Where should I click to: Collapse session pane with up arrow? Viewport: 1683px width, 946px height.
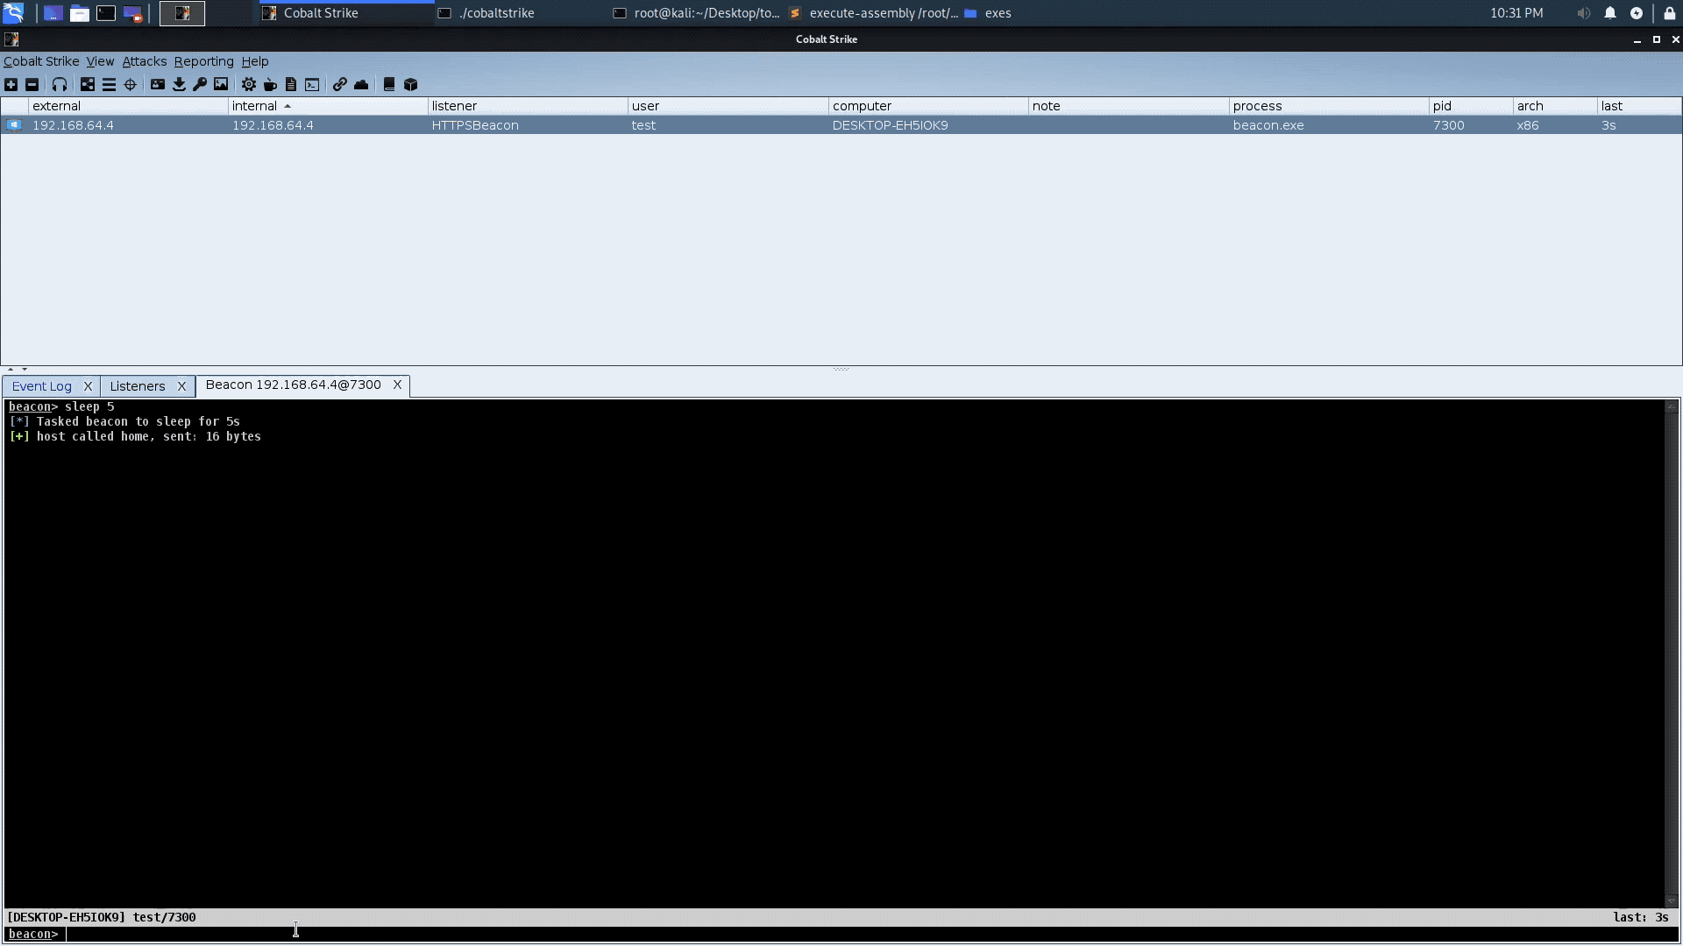coord(11,369)
